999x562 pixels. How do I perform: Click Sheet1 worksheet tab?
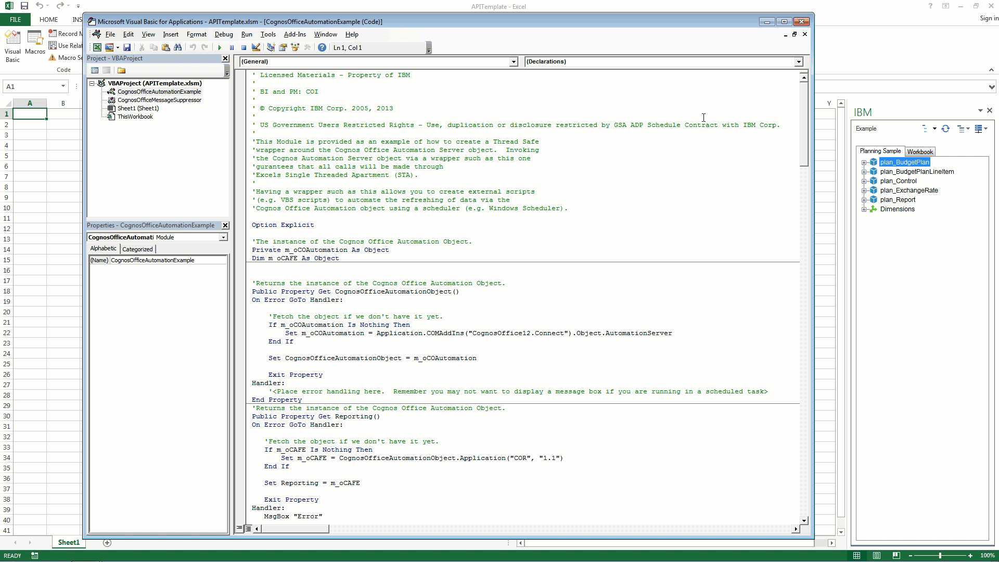pos(69,543)
